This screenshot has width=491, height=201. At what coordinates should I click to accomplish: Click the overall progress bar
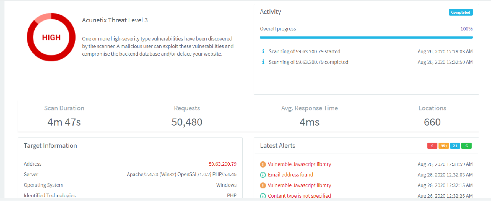pos(366,38)
